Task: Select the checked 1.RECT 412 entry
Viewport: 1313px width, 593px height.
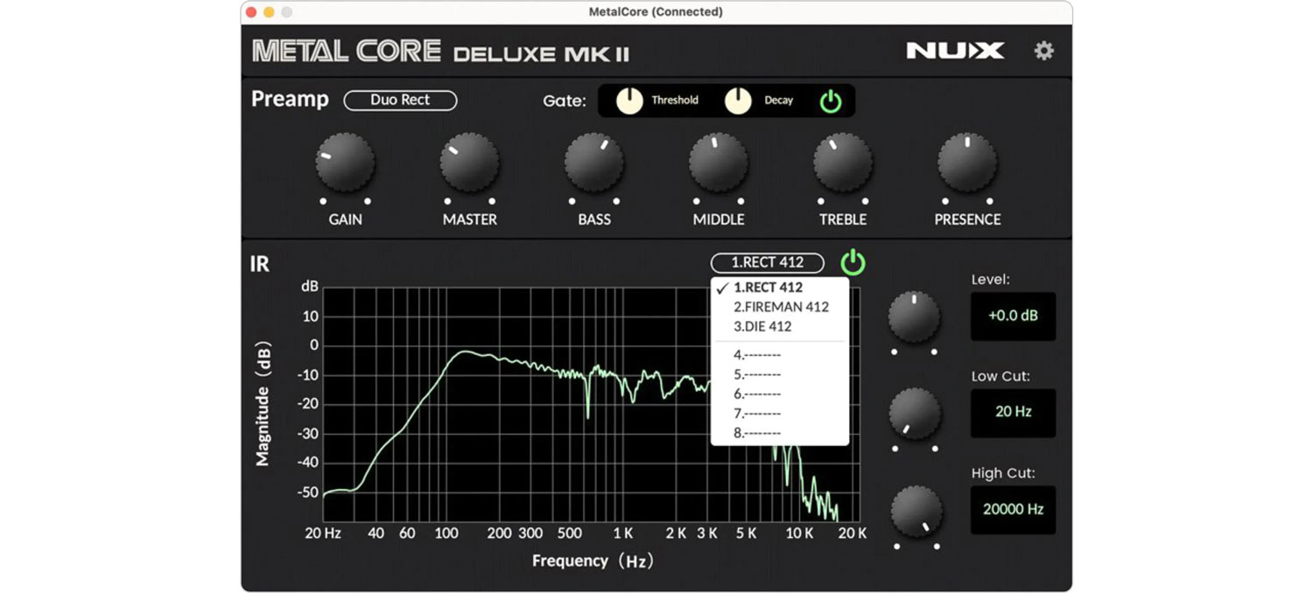Action: [x=768, y=287]
